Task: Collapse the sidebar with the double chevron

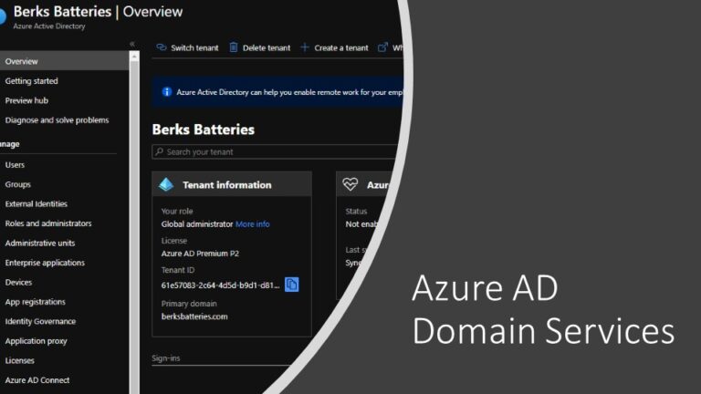Action: pos(132,44)
